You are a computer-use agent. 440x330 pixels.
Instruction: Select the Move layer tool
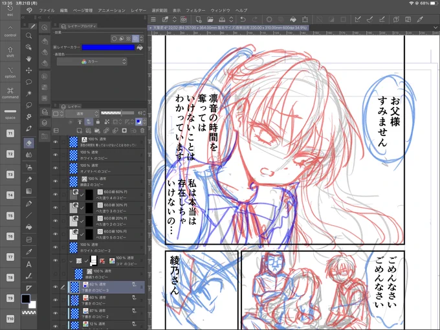(28, 70)
